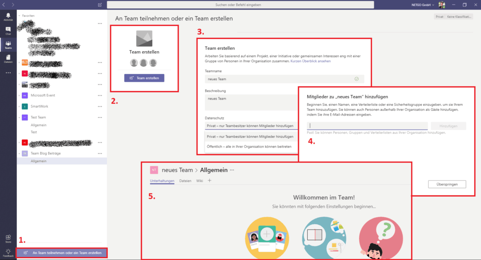This screenshot has width=481, height=260.
Task: Collapse the Favoriten section
Action: tap(19, 16)
